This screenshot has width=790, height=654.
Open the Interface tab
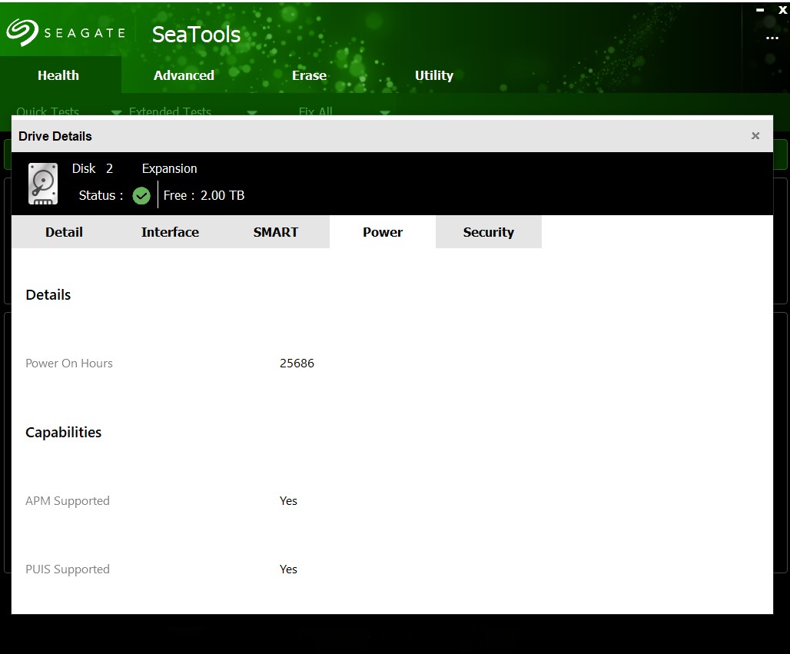point(170,232)
